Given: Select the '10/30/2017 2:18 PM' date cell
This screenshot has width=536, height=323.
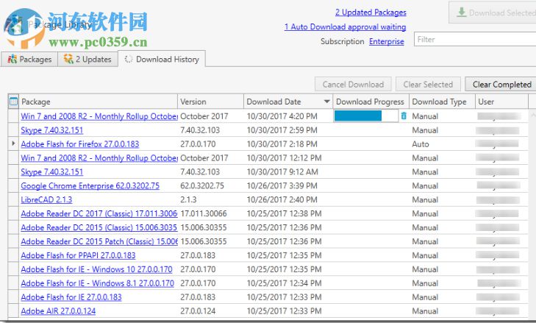Looking at the screenshot, I should [288, 144].
